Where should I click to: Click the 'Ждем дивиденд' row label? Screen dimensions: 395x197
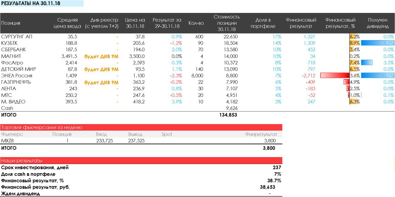coord(20,194)
